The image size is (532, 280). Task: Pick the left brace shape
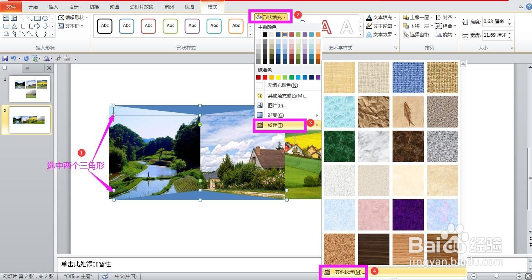pyautogui.click(x=37, y=34)
